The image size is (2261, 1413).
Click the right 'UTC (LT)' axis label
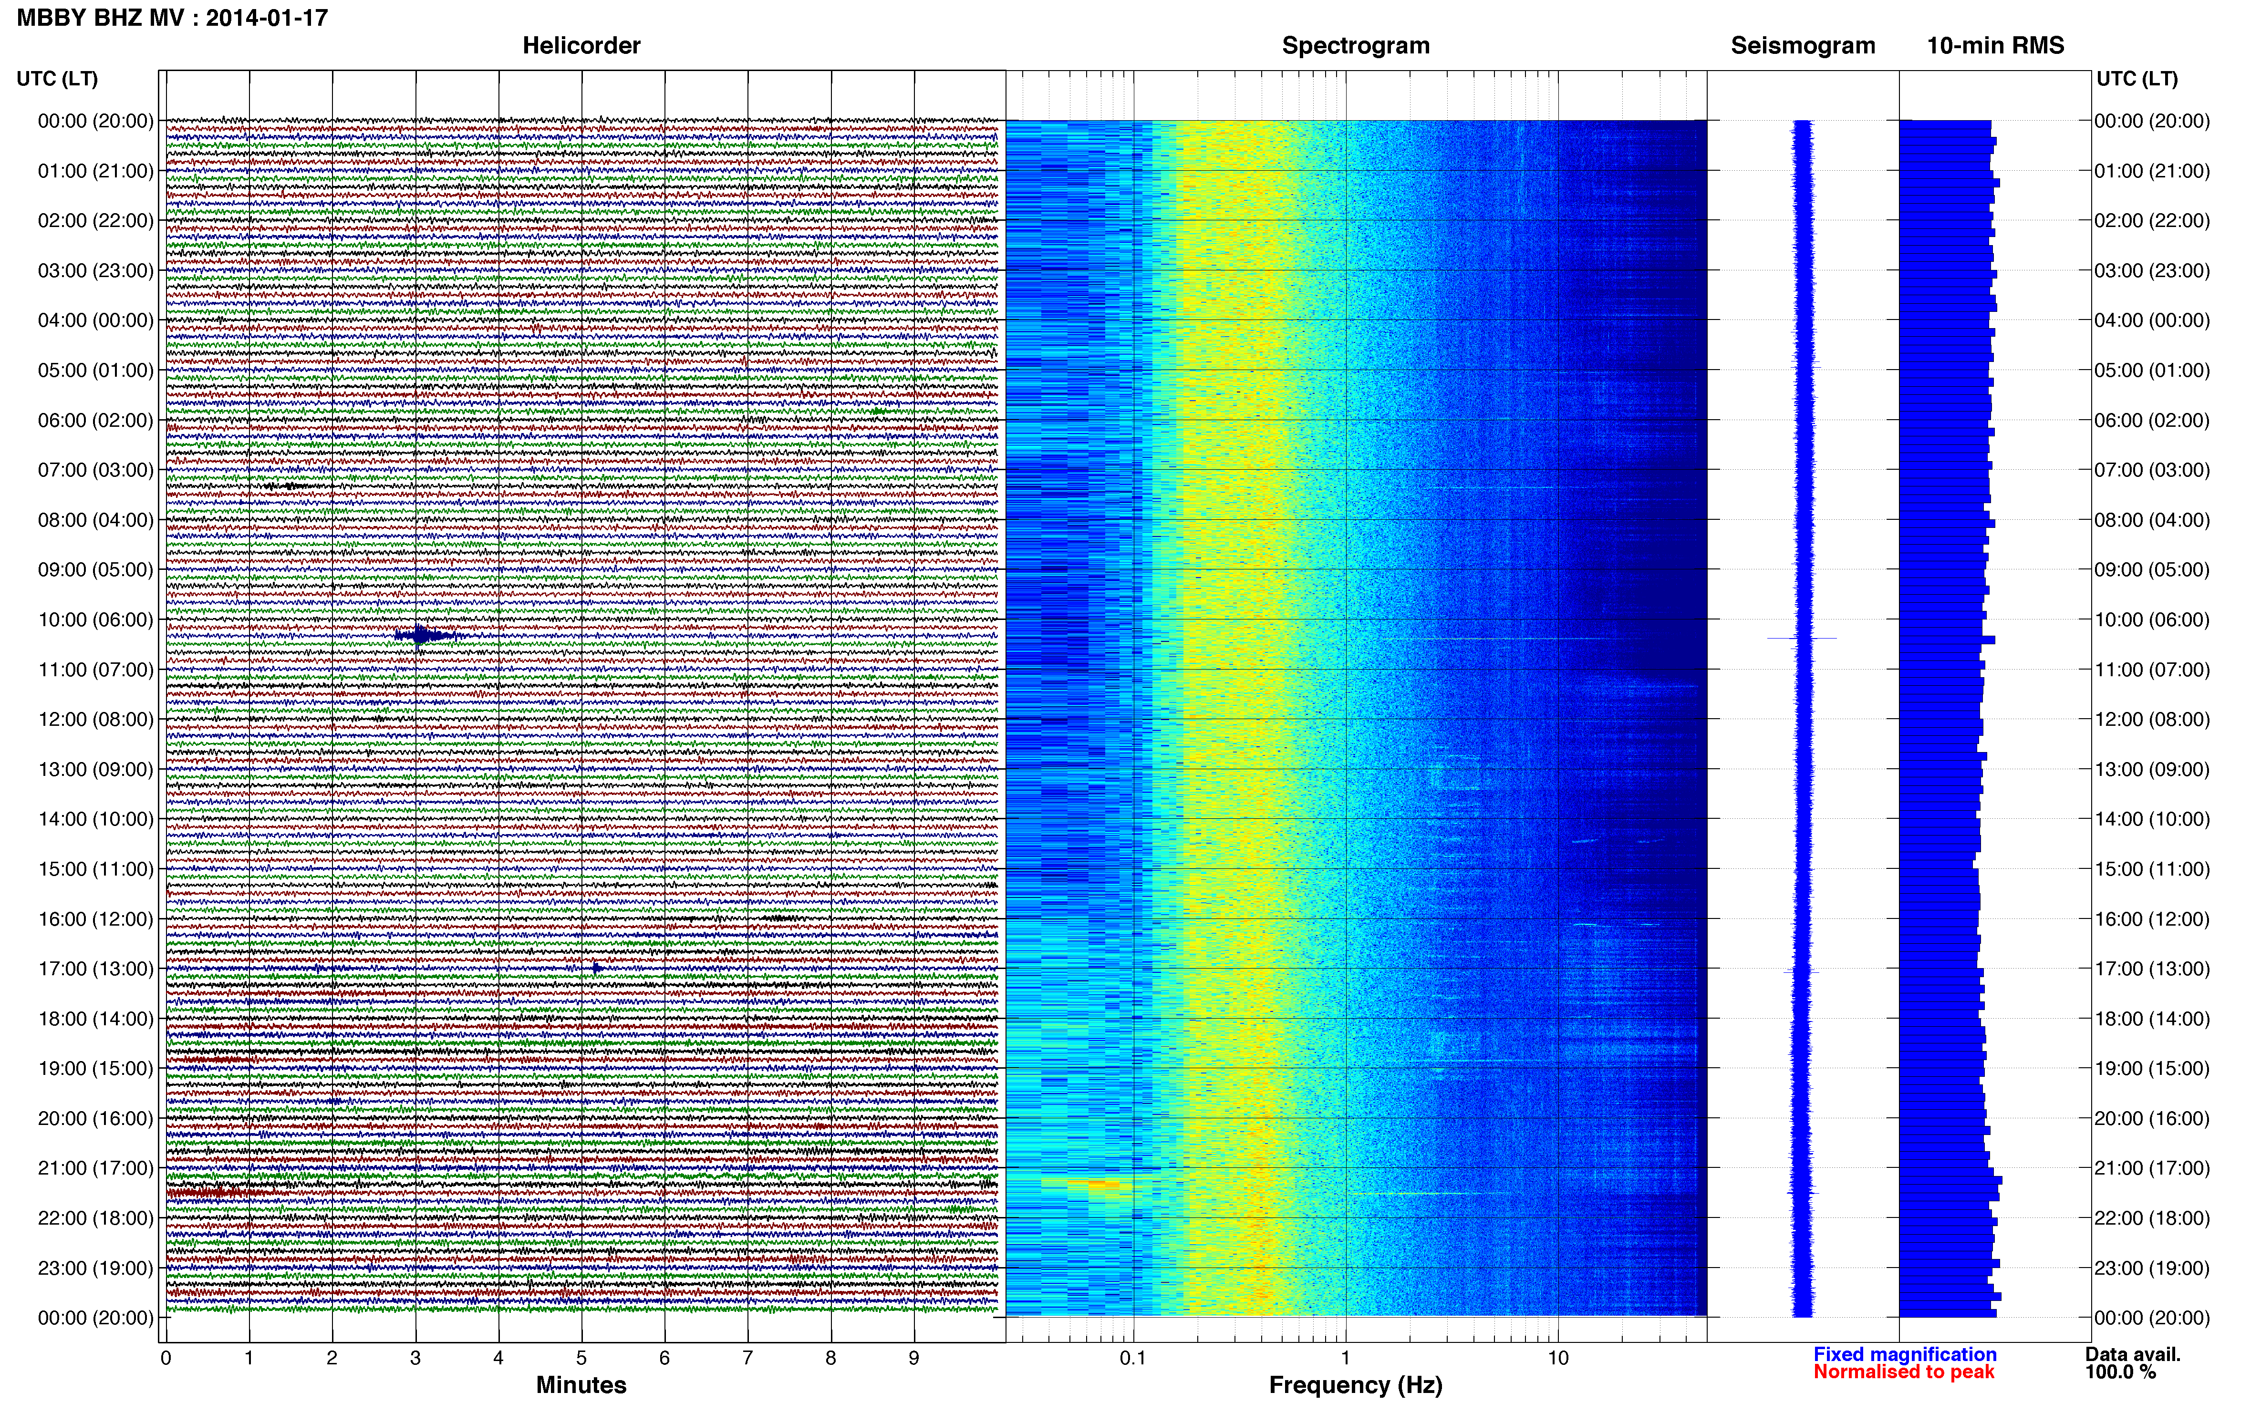click(x=2137, y=79)
